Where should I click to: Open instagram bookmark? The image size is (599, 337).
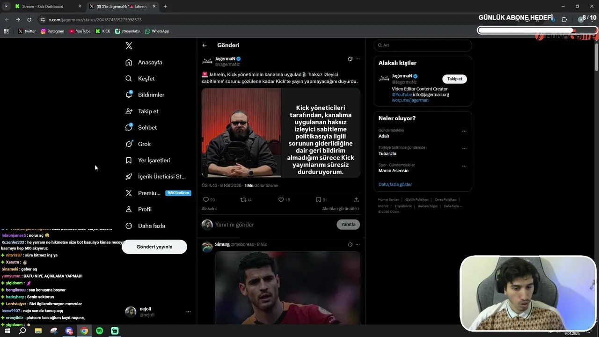point(52,31)
